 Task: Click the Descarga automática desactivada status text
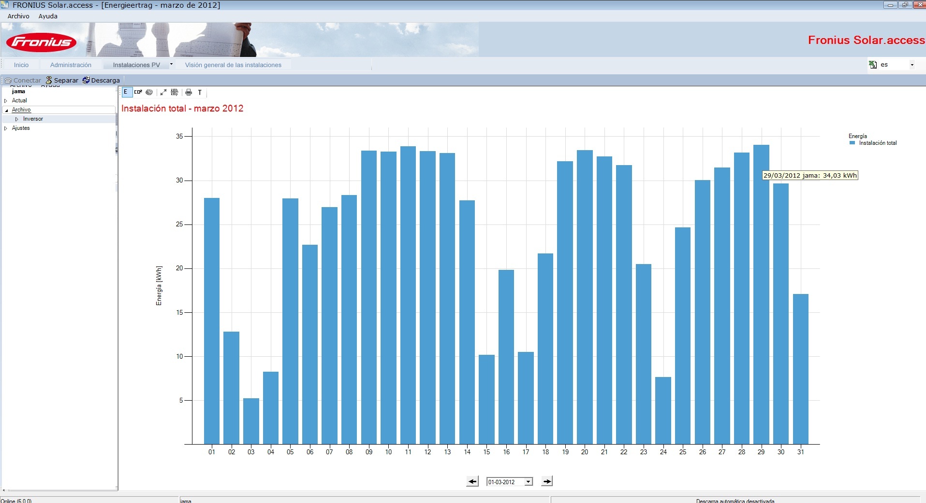click(x=735, y=501)
